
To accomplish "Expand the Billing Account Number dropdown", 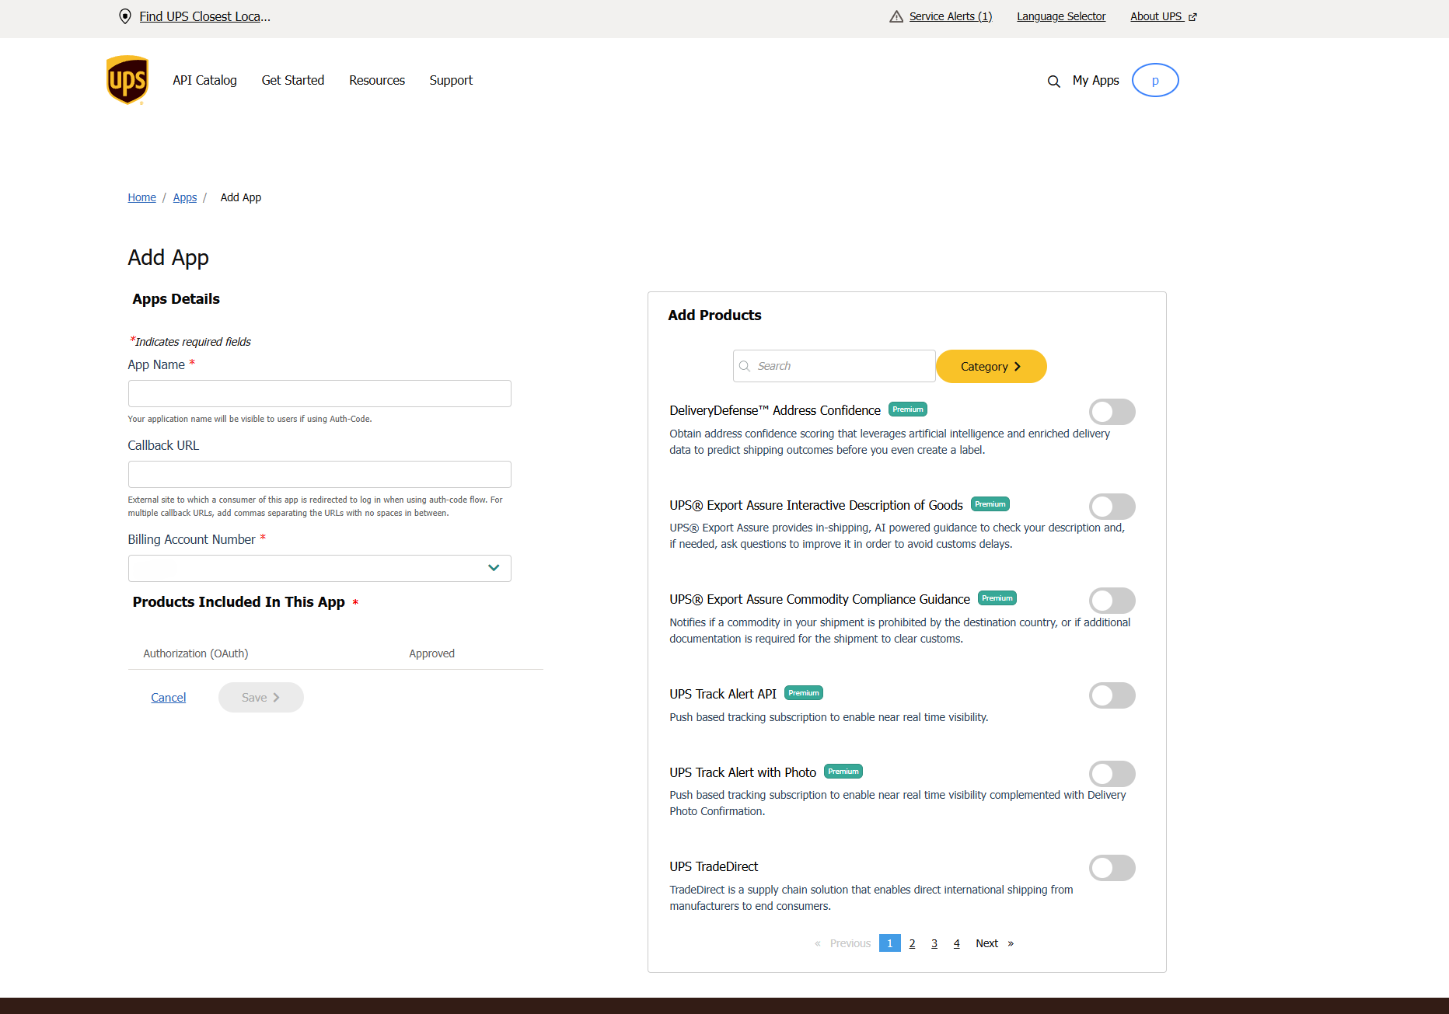I will (x=319, y=568).
